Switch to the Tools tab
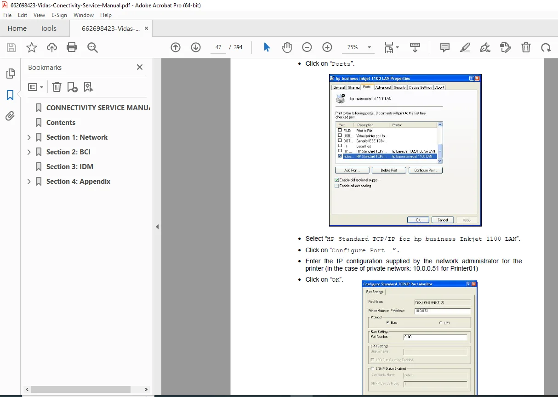The width and height of the screenshot is (558, 397). [48, 28]
